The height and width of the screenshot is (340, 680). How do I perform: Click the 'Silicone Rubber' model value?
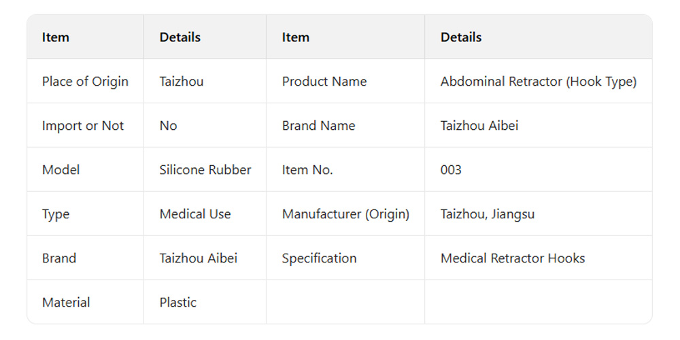[x=205, y=170]
